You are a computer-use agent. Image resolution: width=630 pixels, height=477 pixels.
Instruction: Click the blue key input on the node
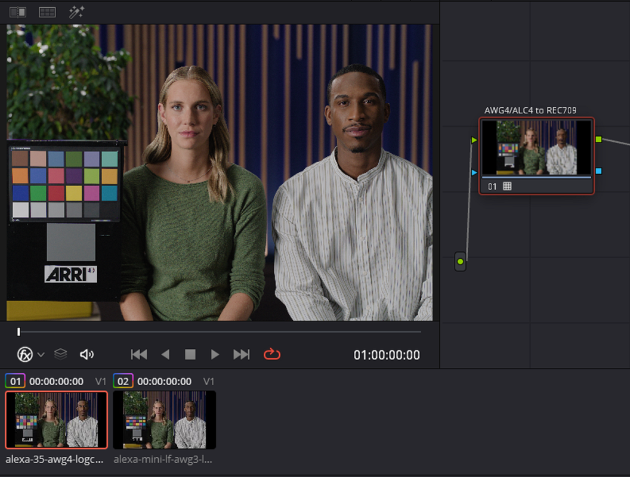[474, 172]
